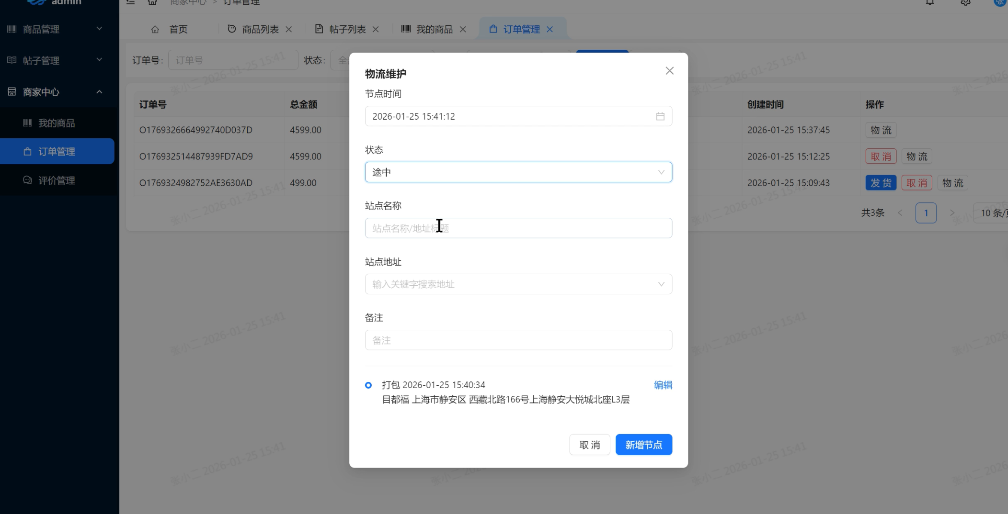Click the home icon in breadcrumb bar
This screenshot has width=1008, height=514.
[x=152, y=2]
